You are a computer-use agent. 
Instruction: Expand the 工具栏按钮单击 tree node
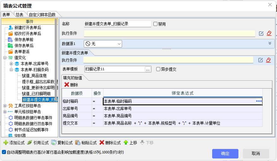pyautogui.click(x=5, y=106)
